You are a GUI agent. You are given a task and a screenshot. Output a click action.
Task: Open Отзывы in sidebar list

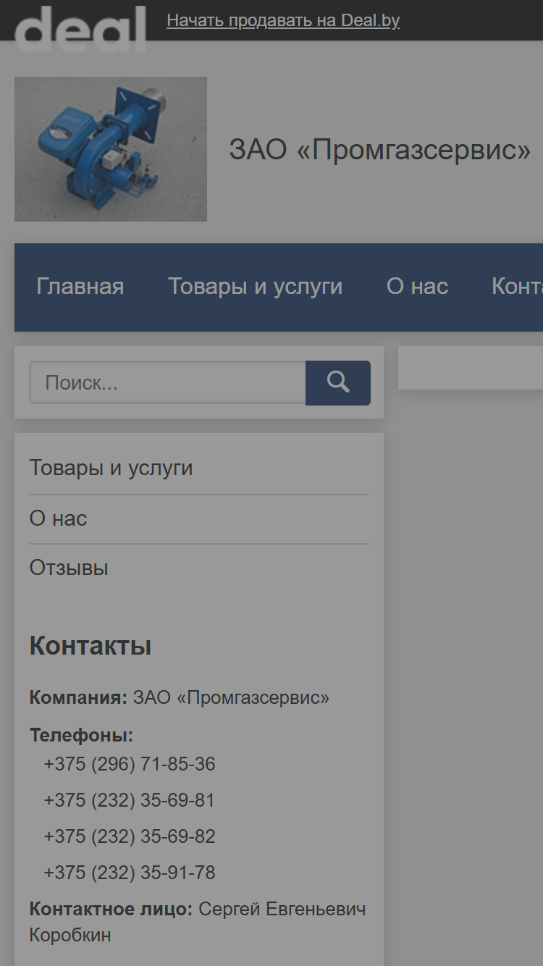69,568
